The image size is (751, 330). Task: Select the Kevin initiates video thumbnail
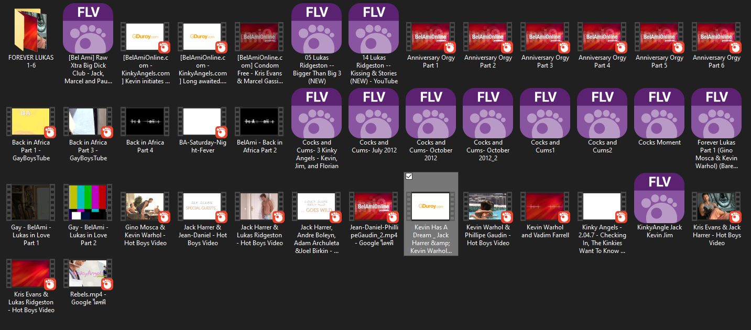(145, 37)
